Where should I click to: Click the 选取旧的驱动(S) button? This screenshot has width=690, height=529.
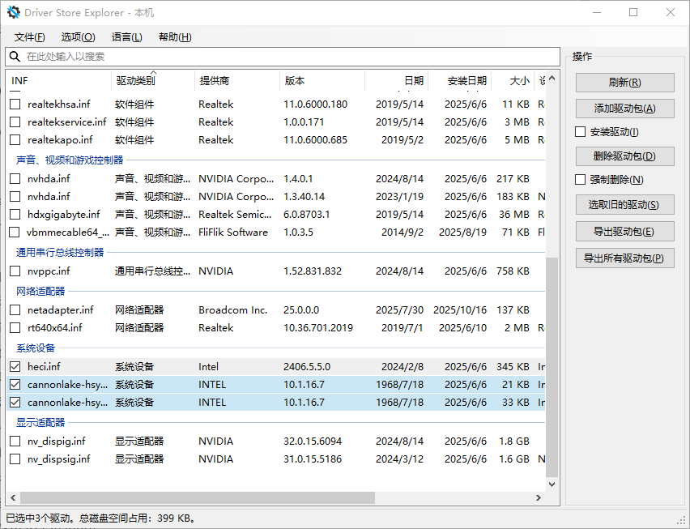624,204
